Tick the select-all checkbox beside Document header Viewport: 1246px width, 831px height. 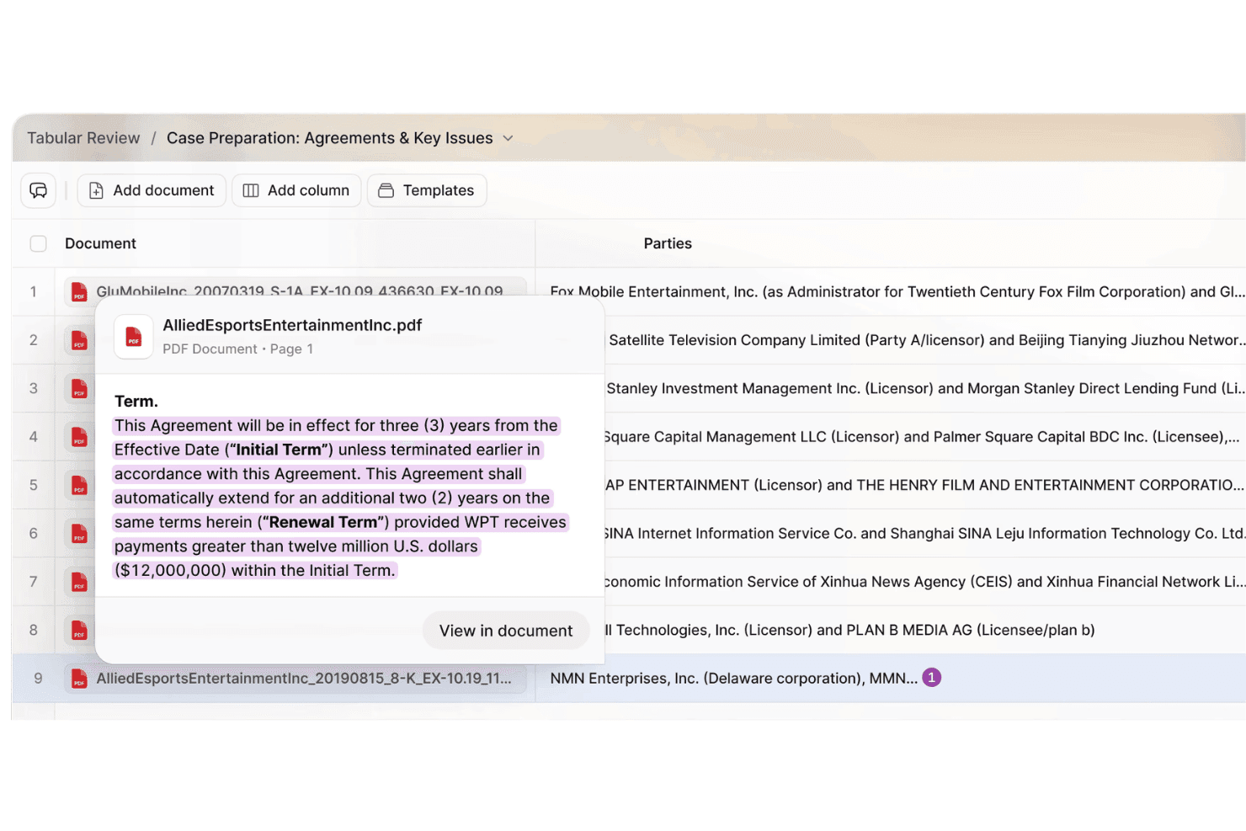39,243
